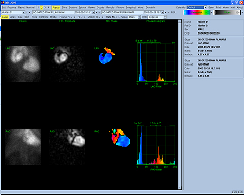Click the Process button
This screenshot has width=244, height=195.
point(12,8)
